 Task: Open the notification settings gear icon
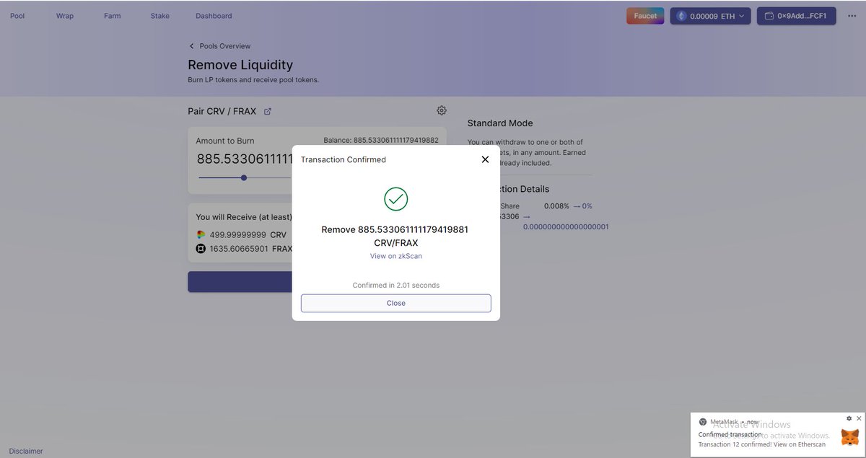[849, 418]
